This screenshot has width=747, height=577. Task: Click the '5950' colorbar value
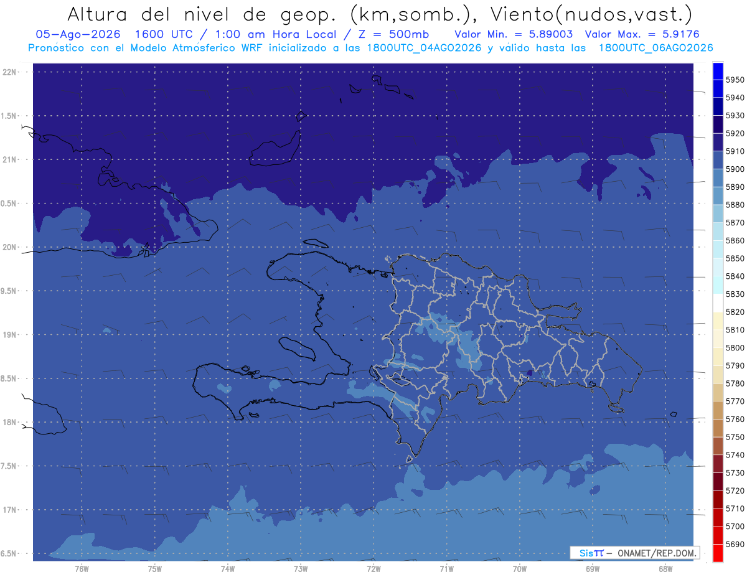click(735, 80)
